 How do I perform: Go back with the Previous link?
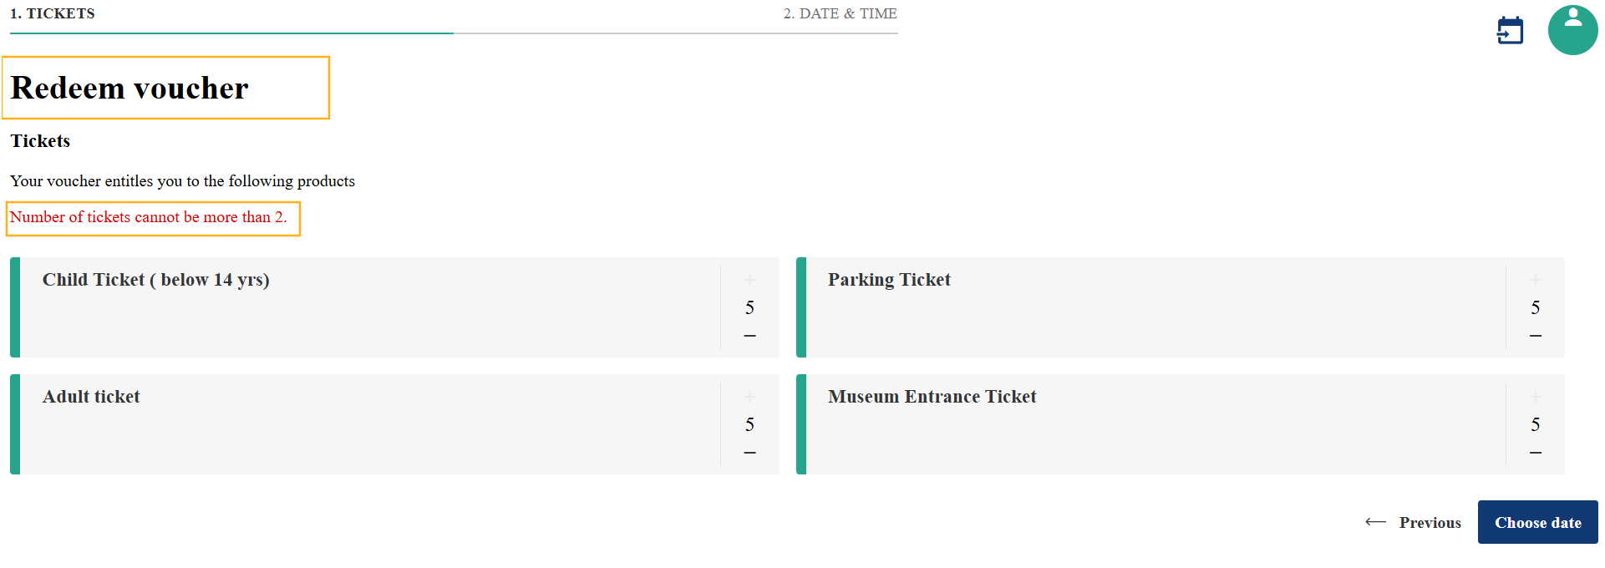click(x=1413, y=522)
